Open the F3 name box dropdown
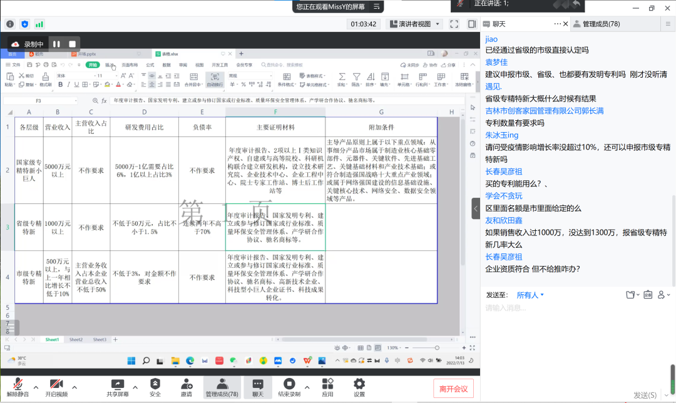 click(76, 100)
